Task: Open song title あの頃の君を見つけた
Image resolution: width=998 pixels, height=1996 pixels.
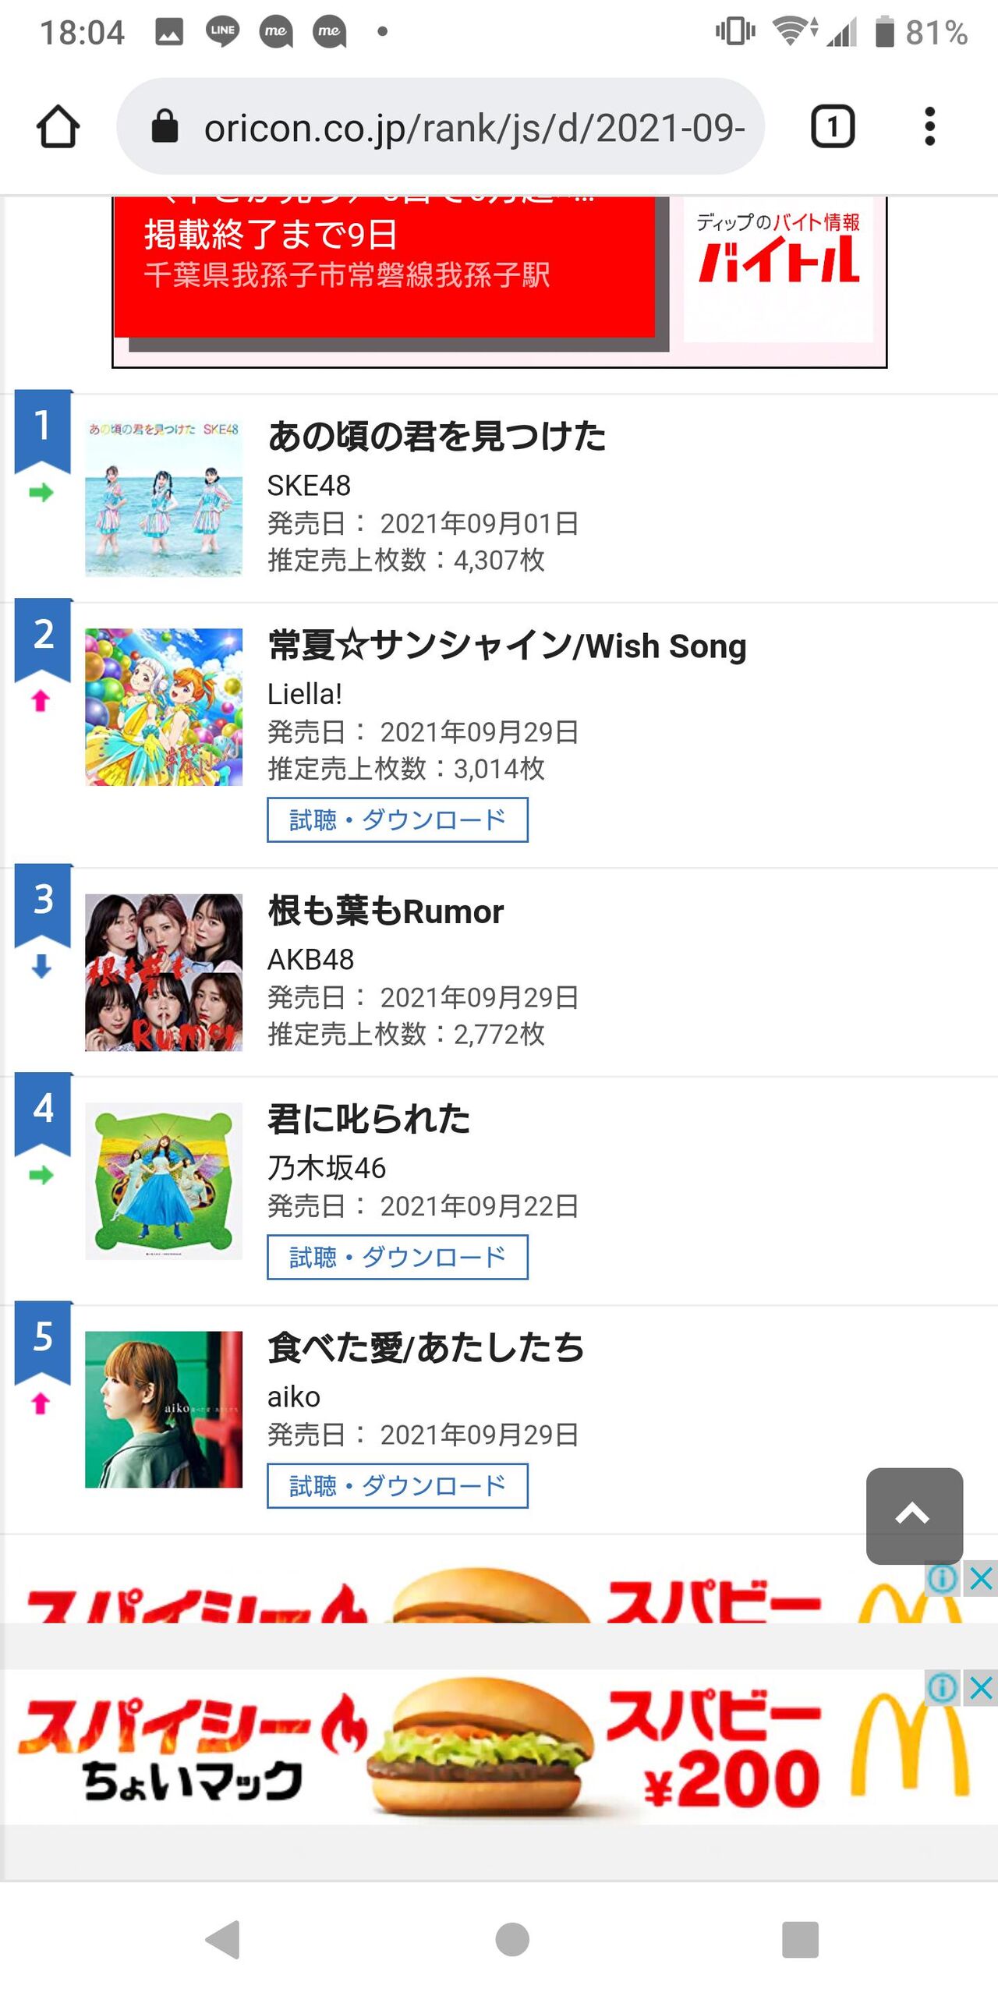Action: pos(437,436)
